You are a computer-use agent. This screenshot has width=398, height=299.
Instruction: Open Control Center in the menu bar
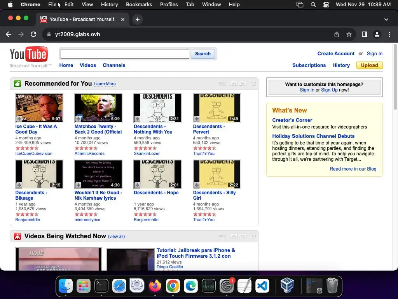point(326,5)
